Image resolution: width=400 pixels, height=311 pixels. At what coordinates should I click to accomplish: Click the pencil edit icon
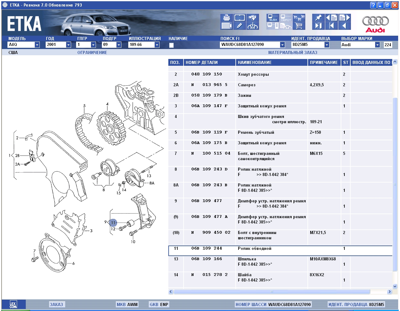pos(239,26)
